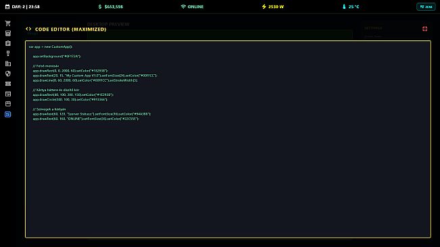The width and height of the screenshot is (440, 247).
Task: Click the 2530 W power reading
Action: point(276,7)
